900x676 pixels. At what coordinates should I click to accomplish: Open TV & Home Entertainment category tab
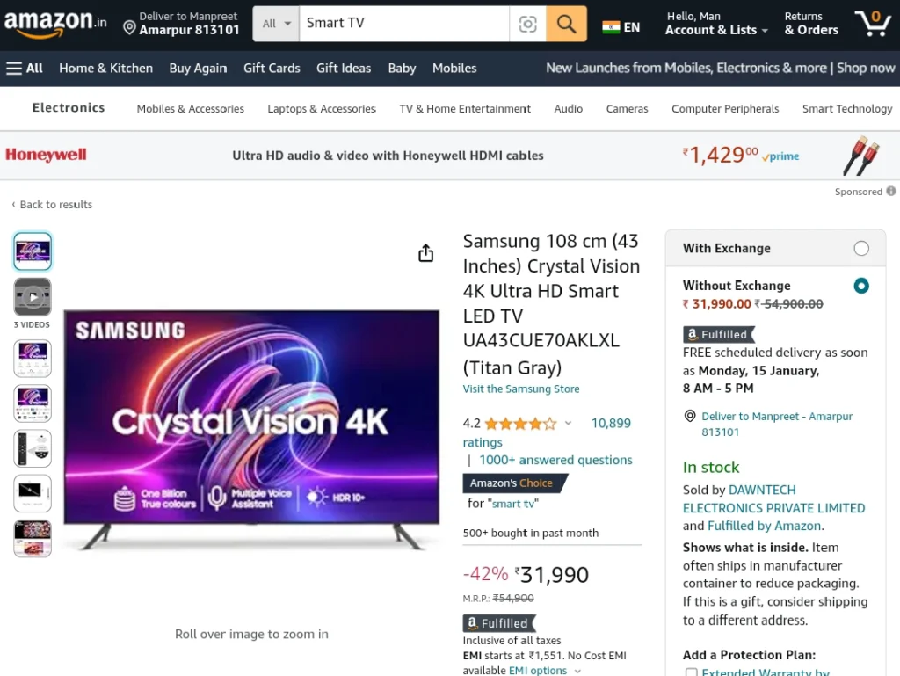[x=465, y=108]
